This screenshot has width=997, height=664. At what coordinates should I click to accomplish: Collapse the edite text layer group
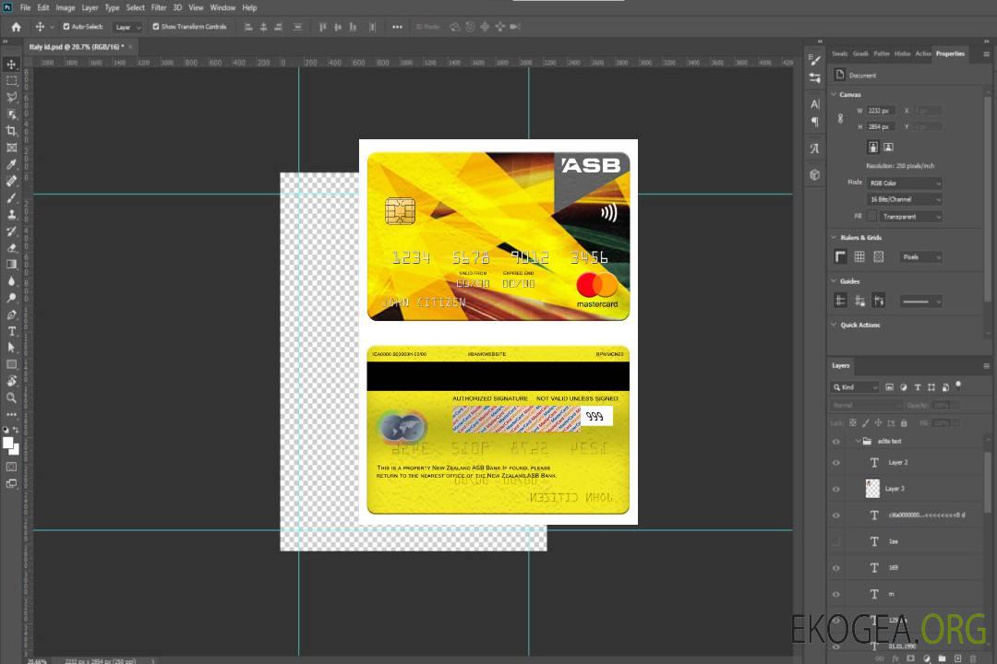click(x=858, y=441)
